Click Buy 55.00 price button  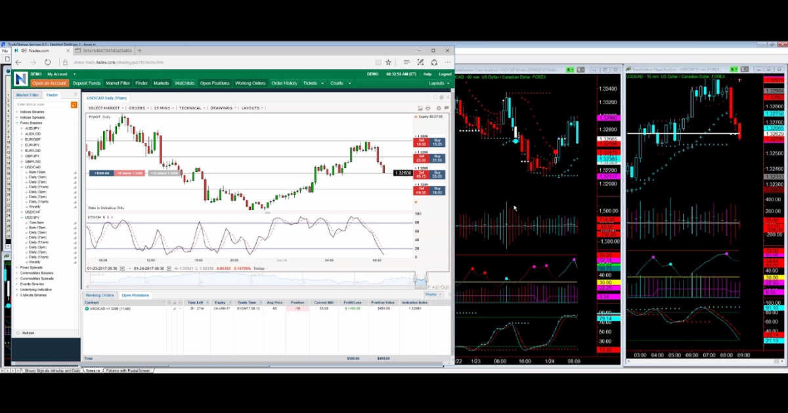(x=437, y=176)
